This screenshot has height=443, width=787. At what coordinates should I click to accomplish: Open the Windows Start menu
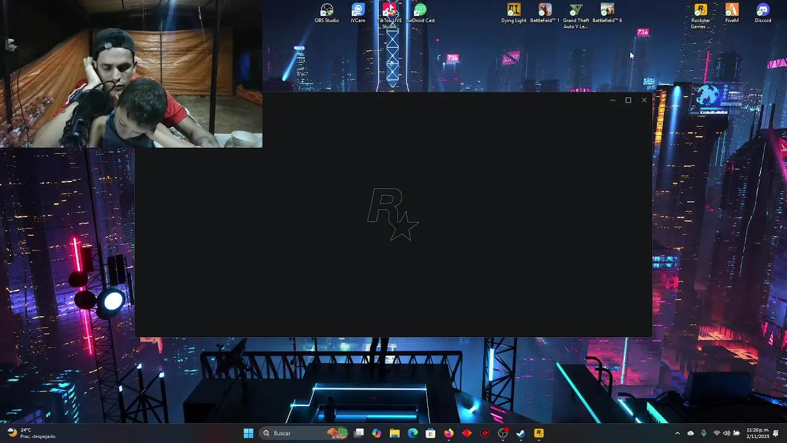248,433
